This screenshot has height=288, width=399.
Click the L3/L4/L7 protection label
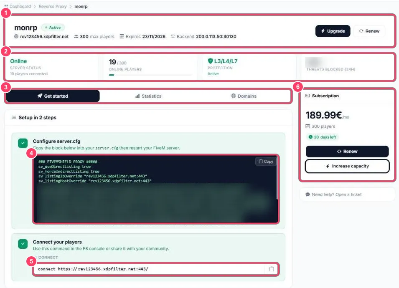226,61
